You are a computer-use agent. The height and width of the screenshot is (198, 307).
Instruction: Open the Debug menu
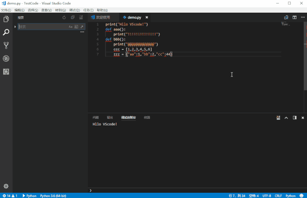tap(75, 10)
